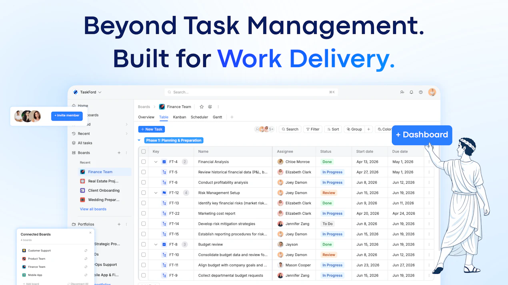This screenshot has height=285, width=508.
Task: Open Boards section more options
Action: [x=126, y=153]
